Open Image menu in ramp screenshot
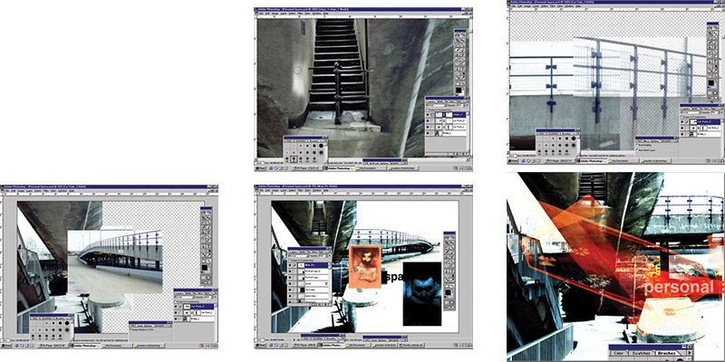The image size is (725, 362). [x=21, y=191]
